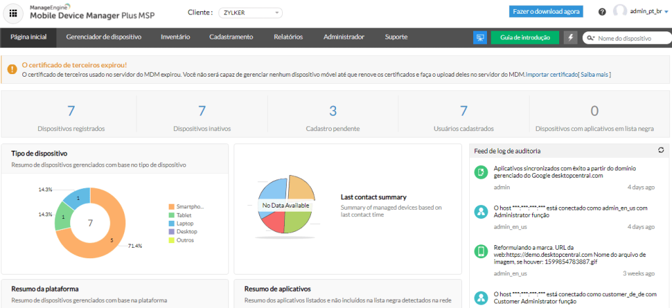The image size is (672, 308).
Task: Click the Fazer o download agora button
Action: click(x=546, y=11)
